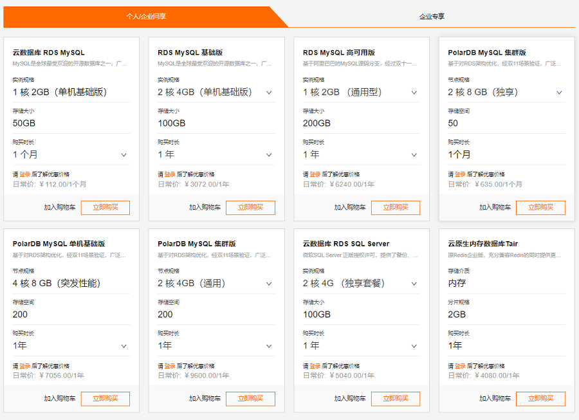Select the 个人/企业同享 tab
579x420 pixels.
pos(146,16)
